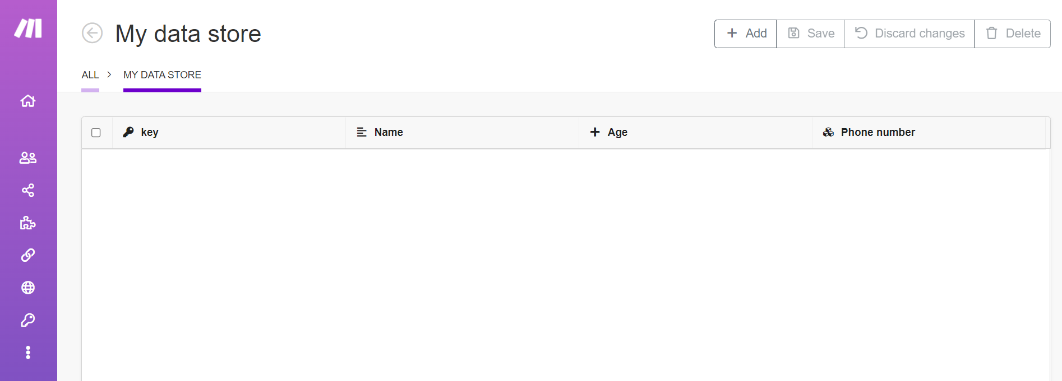This screenshot has height=381, width=1062.
Task: Click the Make logo in sidebar
Action: 28,28
